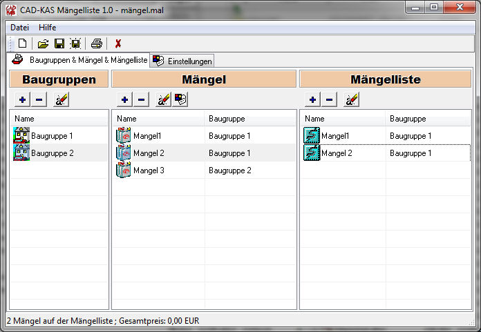The width and height of the screenshot is (481, 332).
Task: Open a file using the folder icon
Action: coord(43,43)
